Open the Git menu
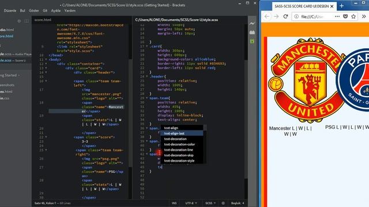Screen dimensions: 369x207 45,10
